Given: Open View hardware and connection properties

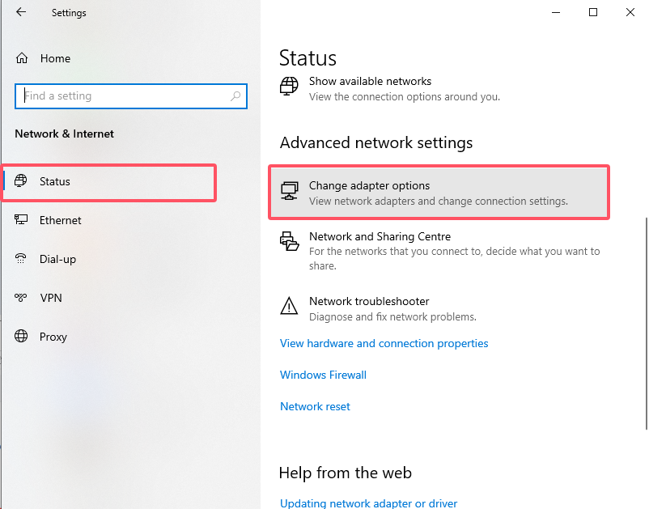Looking at the screenshot, I should (x=384, y=343).
